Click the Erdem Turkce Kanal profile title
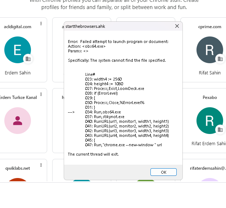 [18, 97]
